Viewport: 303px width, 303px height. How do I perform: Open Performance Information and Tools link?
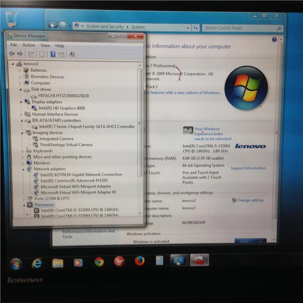pyautogui.click(x=88, y=234)
